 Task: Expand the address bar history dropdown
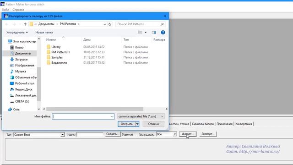click(105, 24)
